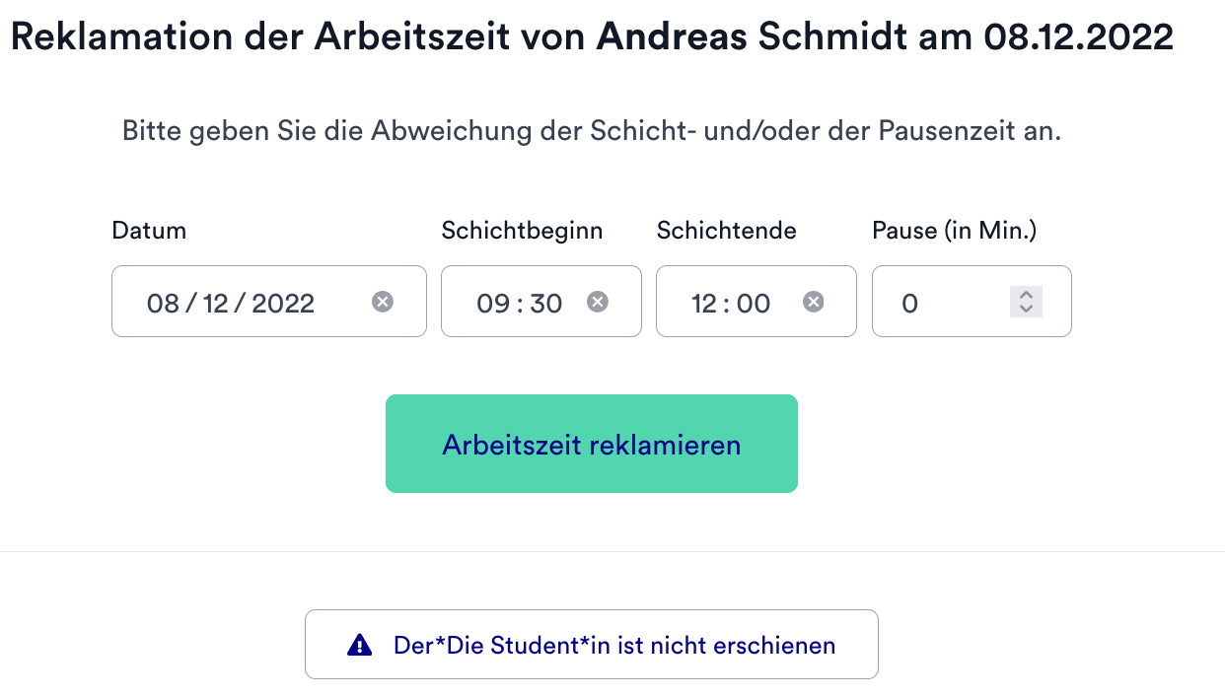Image resolution: width=1225 pixels, height=698 pixels.
Task: Decrease Pause minutes with down arrow
Action: [x=1026, y=309]
